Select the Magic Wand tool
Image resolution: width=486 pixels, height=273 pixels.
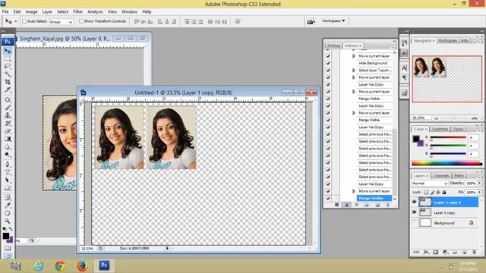coord(8,74)
